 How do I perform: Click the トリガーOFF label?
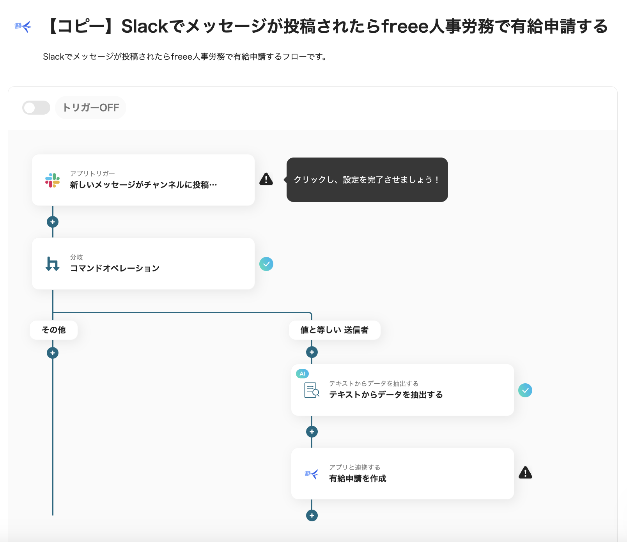(x=91, y=108)
